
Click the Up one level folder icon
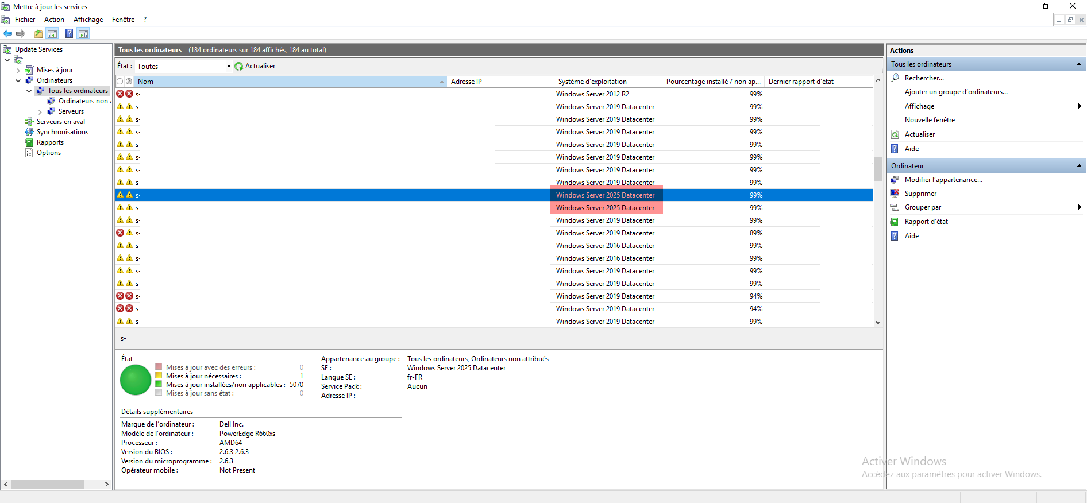click(38, 33)
